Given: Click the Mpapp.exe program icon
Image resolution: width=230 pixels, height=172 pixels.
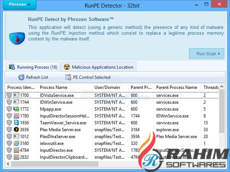Looking at the screenshot, I should [x=16, y=109].
